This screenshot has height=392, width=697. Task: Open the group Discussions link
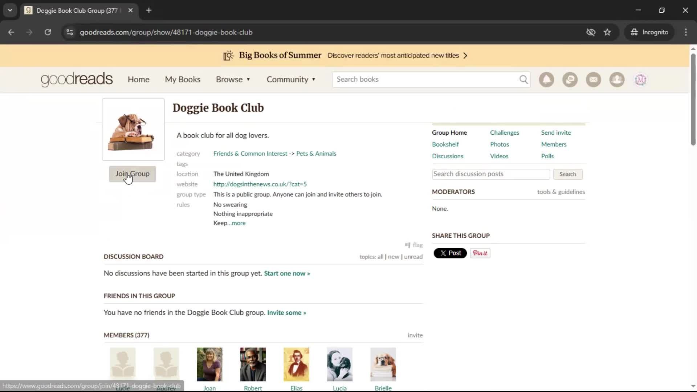coord(448,156)
